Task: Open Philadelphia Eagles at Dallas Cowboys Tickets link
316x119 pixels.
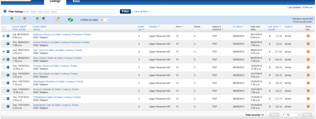Action: tap(57, 97)
